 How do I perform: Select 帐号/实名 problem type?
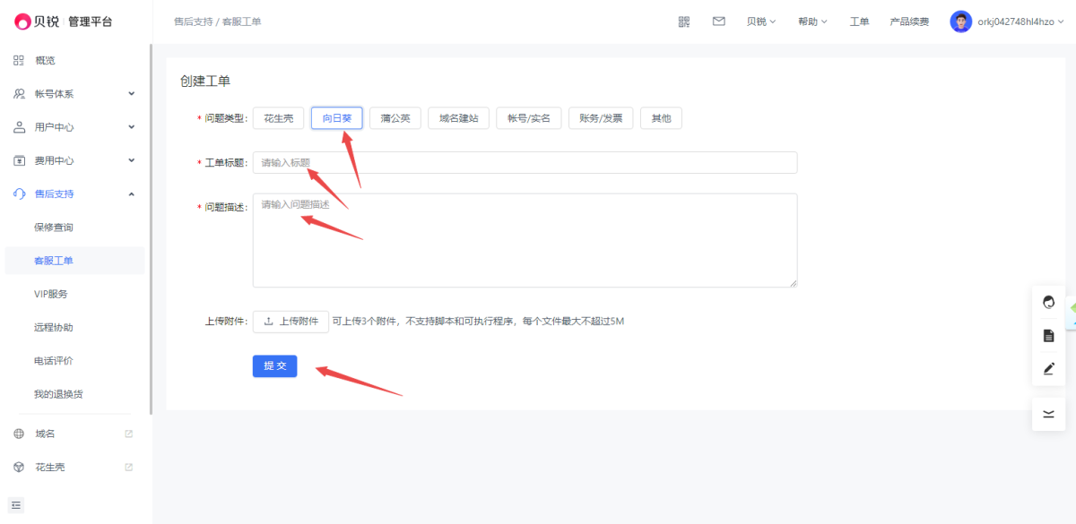coord(529,118)
